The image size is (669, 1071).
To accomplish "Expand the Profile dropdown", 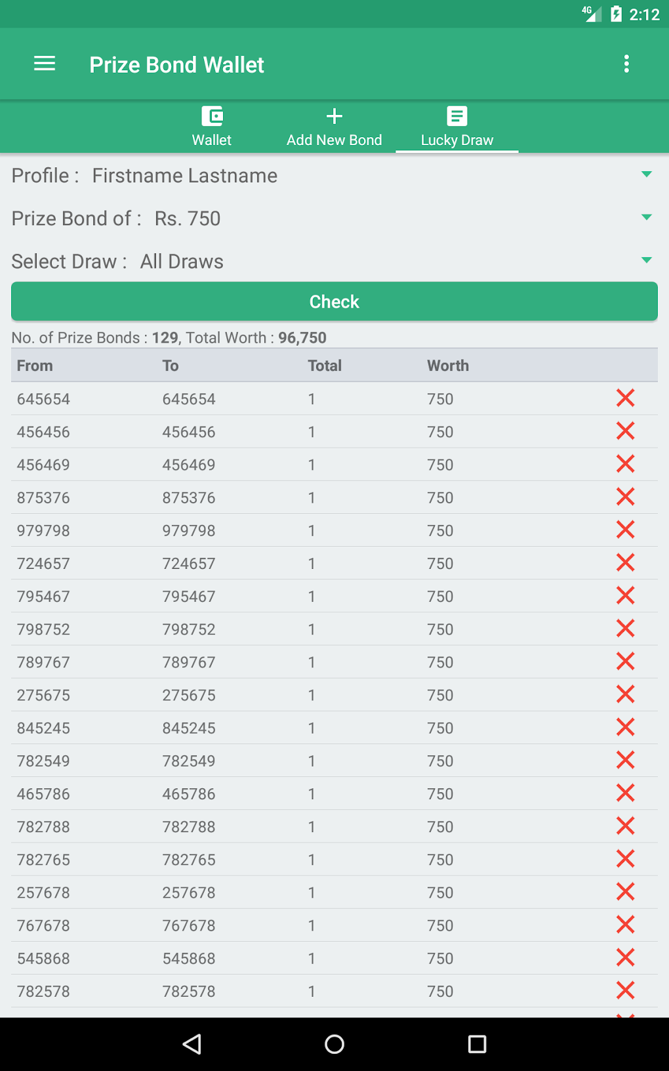I will pyautogui.click(x=334, y=175).
